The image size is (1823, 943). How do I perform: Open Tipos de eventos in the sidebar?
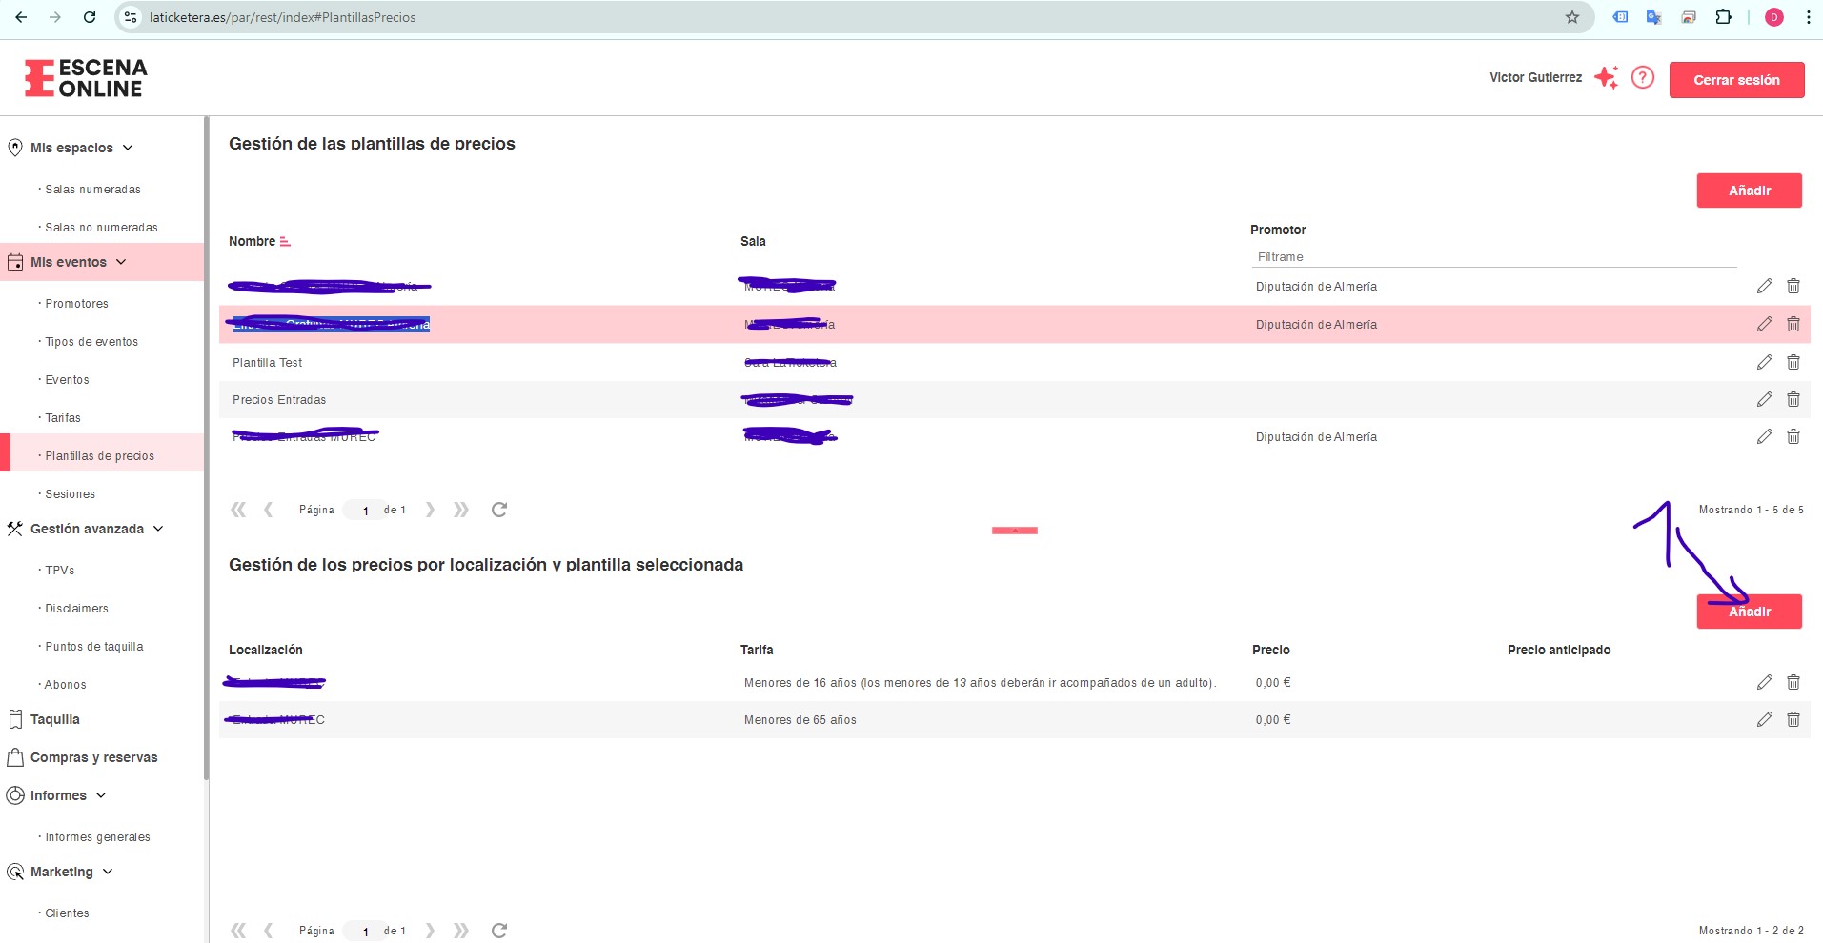91,342
